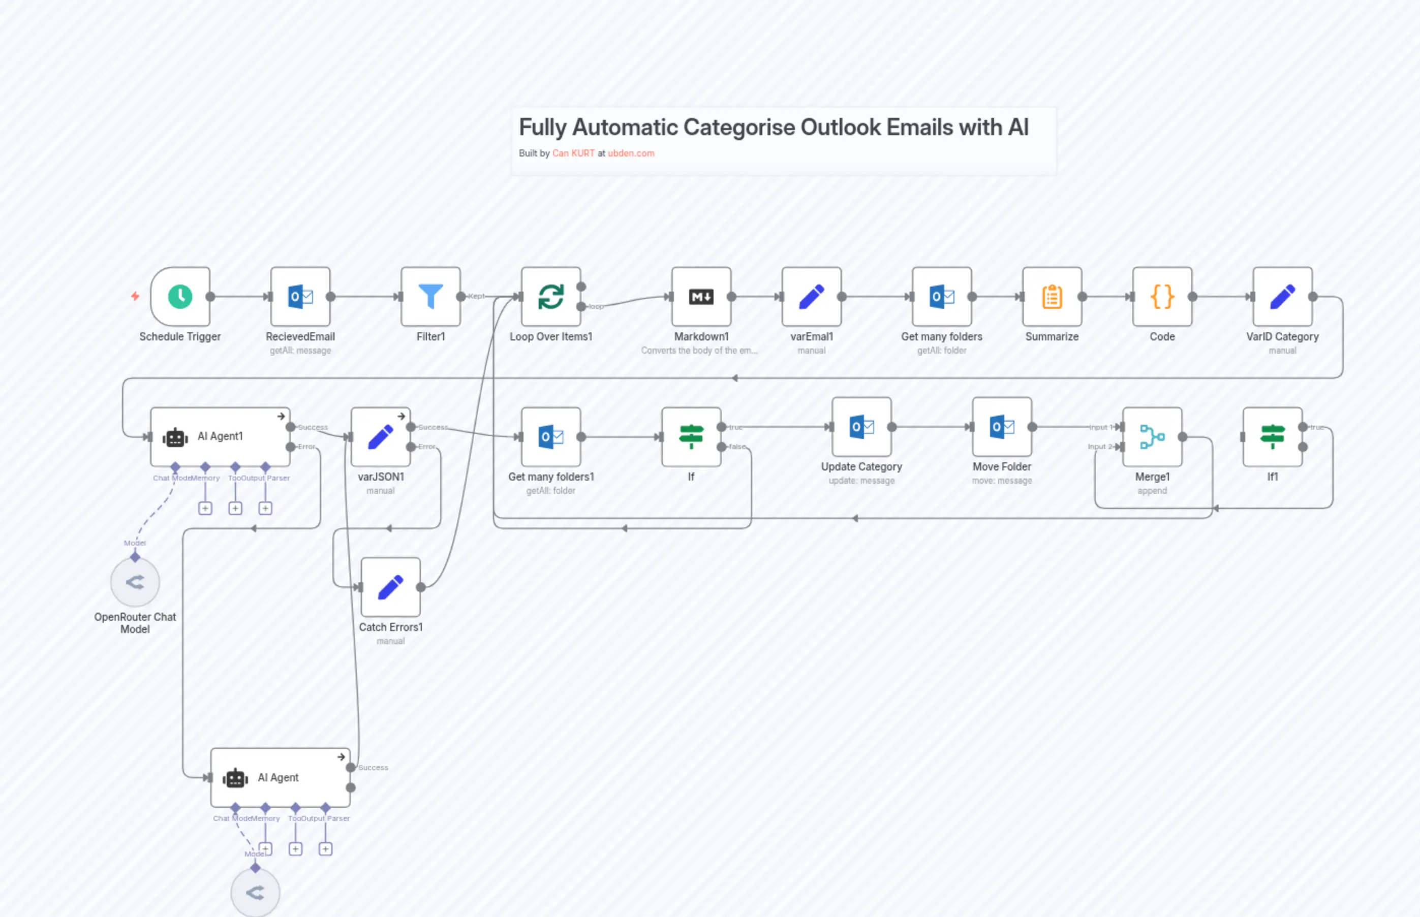Open the OpenRouter Chat Model node
This screenshot has height=917, width=1420.
pyautogui.click(x=135, y=582)
